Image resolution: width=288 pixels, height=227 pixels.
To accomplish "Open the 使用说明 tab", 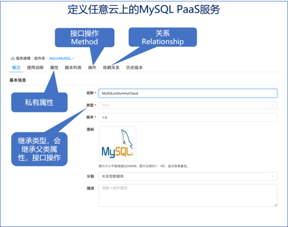I will click(35, 67).
